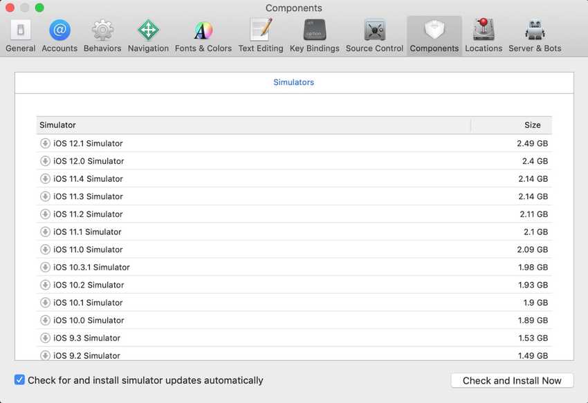The height and width of the screenshot is (403, 588).
Task: Download the iOS 10.1 Simulator
Action: (x=45, y=303)
